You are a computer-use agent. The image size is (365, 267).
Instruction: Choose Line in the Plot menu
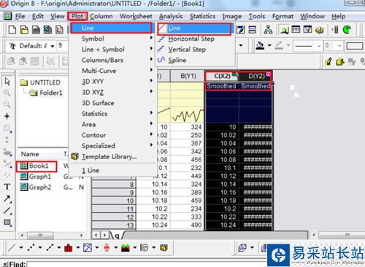112,28
